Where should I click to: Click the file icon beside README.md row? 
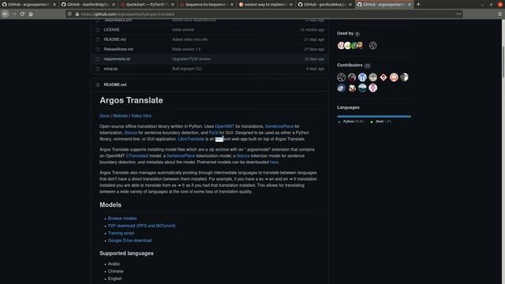(x=98, y=39)
